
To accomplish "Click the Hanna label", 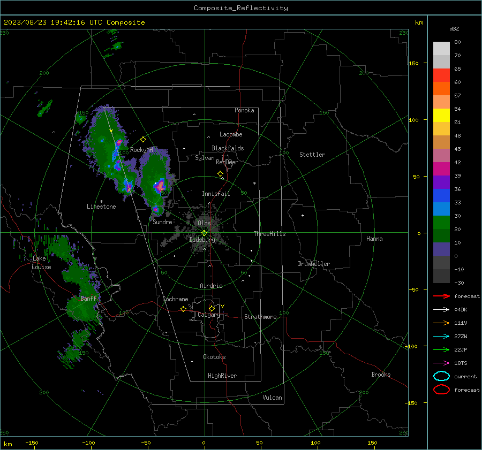I will coord(374,239).
